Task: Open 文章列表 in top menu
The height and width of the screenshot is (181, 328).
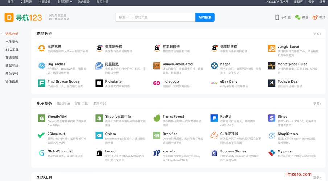Action: [26, 2]
